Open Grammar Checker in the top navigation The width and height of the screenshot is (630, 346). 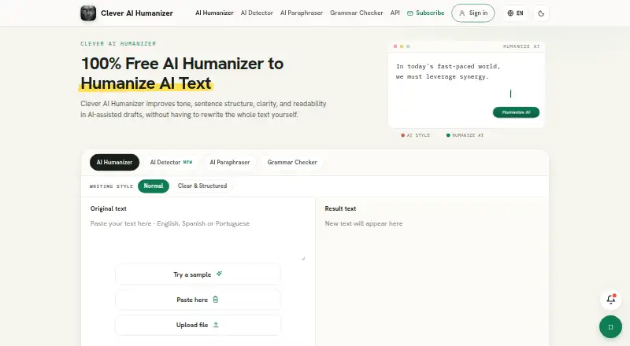pos(357,13)
